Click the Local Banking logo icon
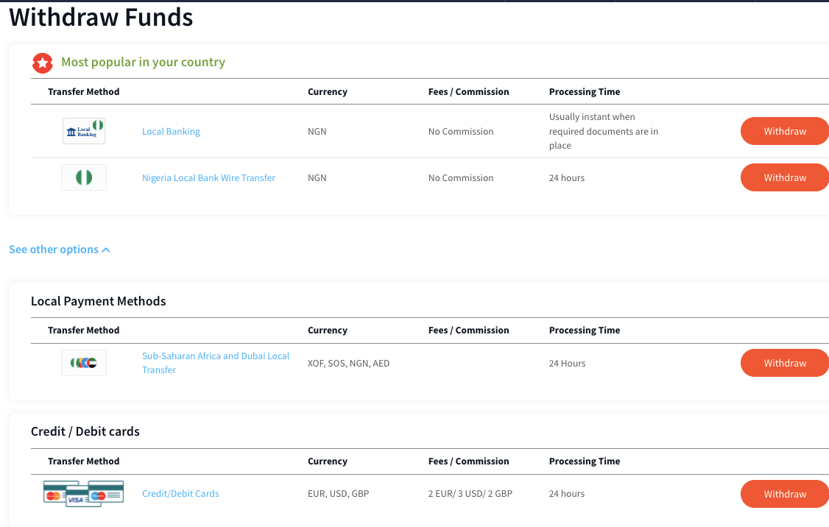 [83, 131]
